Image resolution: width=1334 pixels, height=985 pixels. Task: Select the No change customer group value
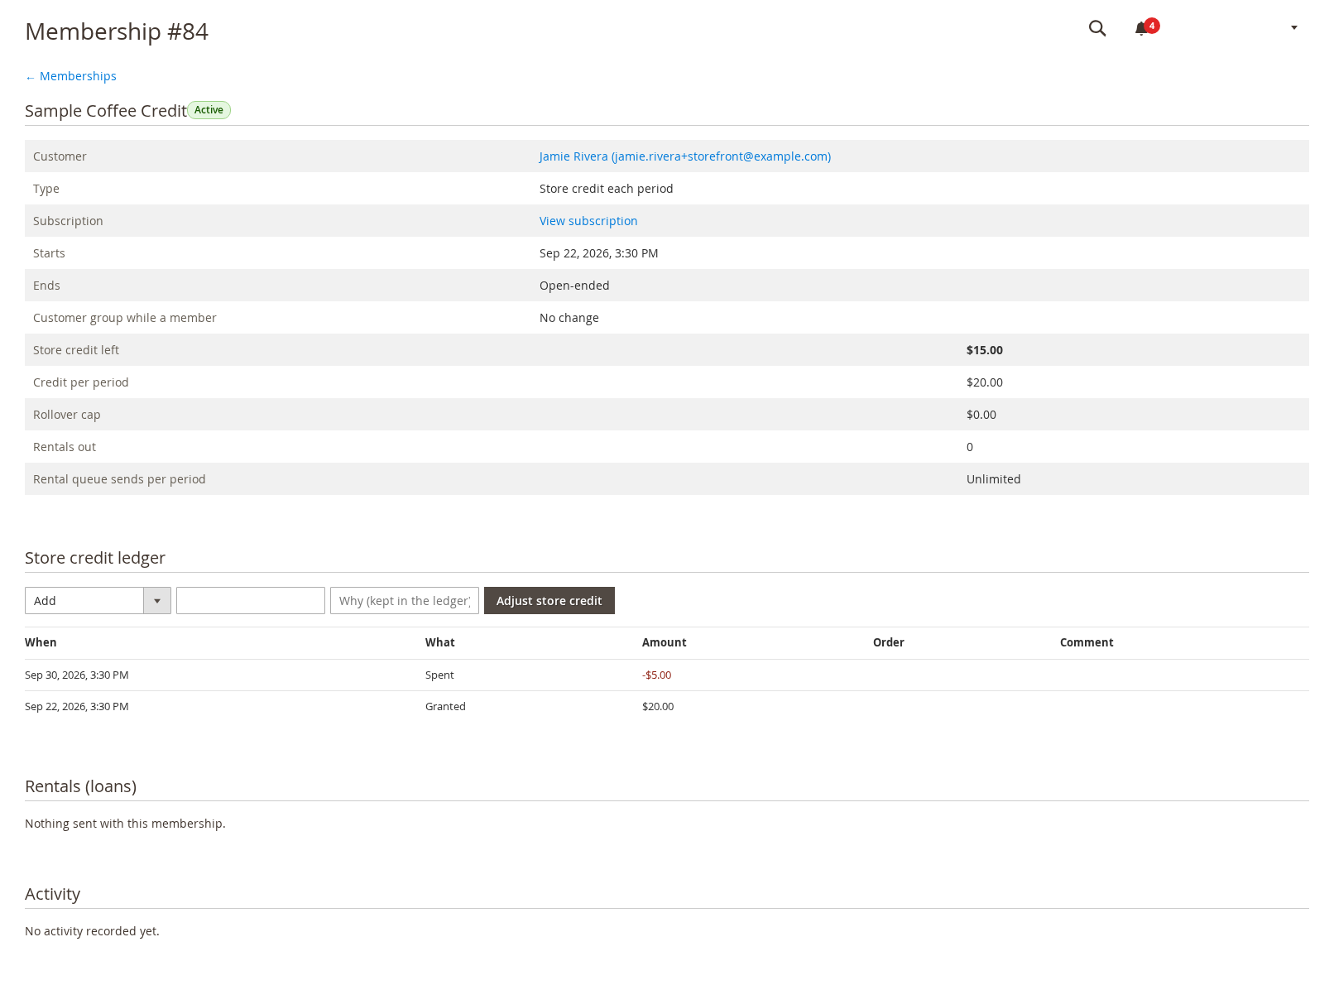click(569, 318)
